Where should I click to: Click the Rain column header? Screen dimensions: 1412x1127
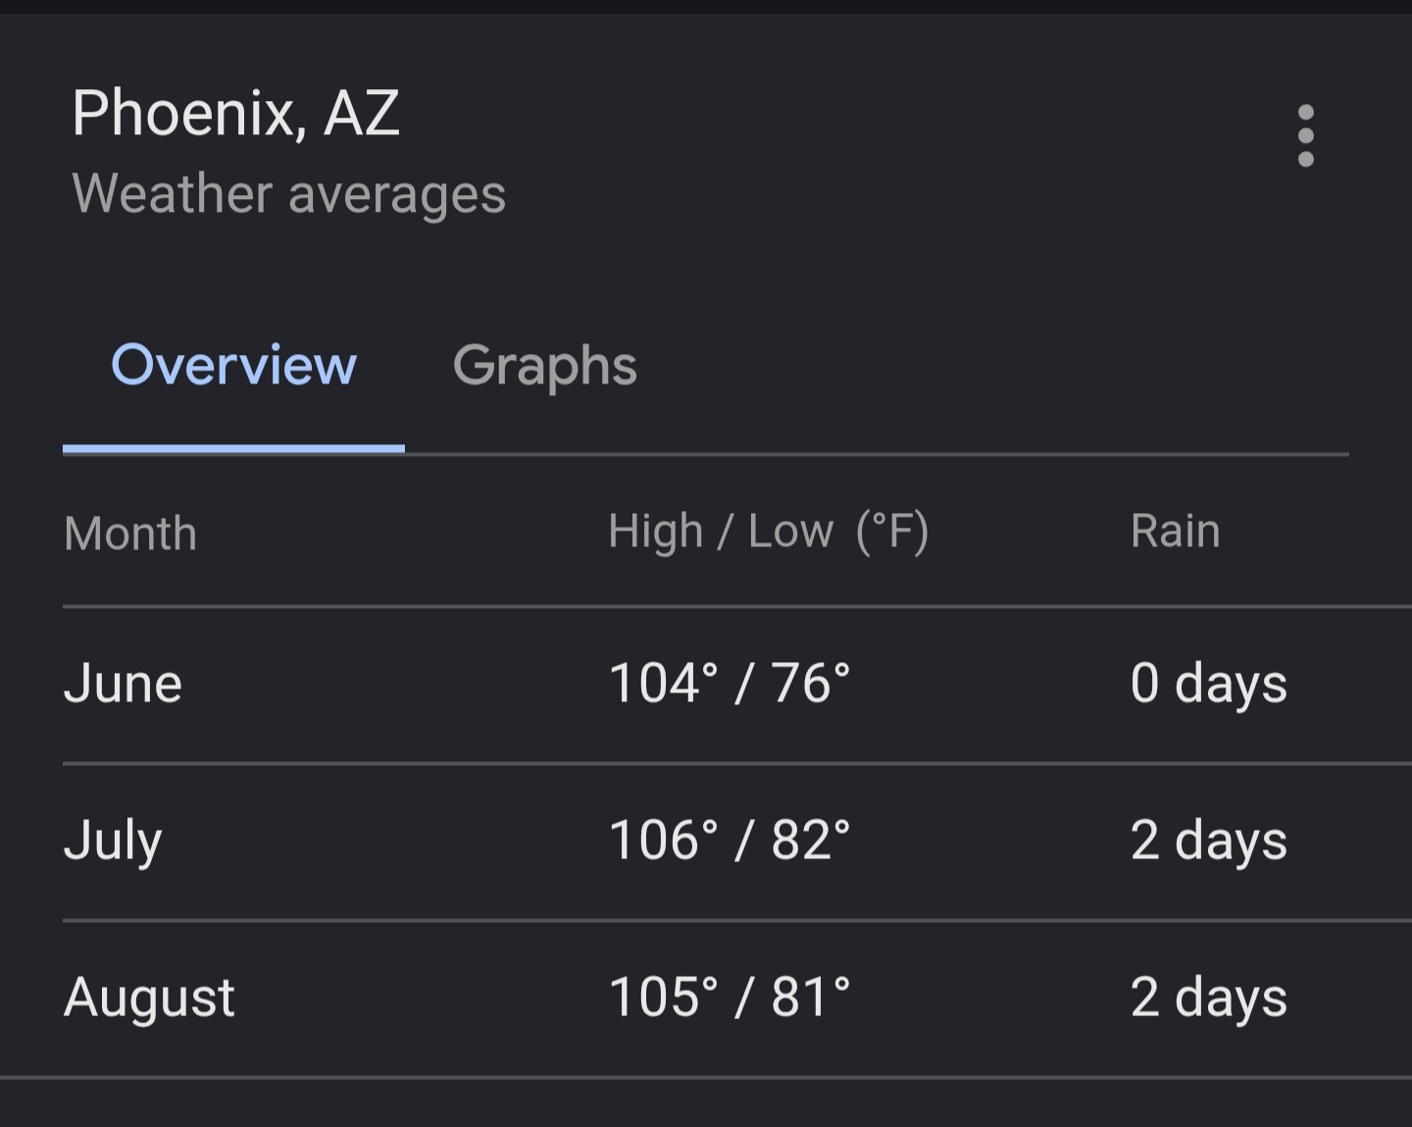(x=1176, y=531)
